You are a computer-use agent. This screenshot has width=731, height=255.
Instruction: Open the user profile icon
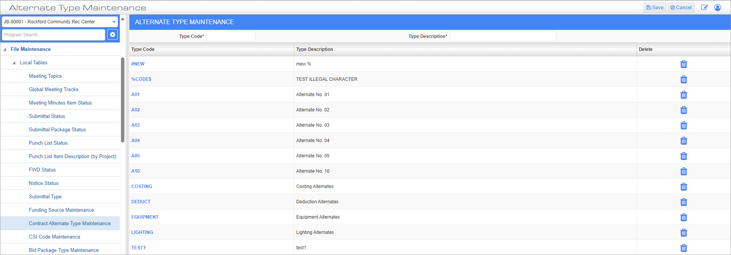[x=718, y=7]
